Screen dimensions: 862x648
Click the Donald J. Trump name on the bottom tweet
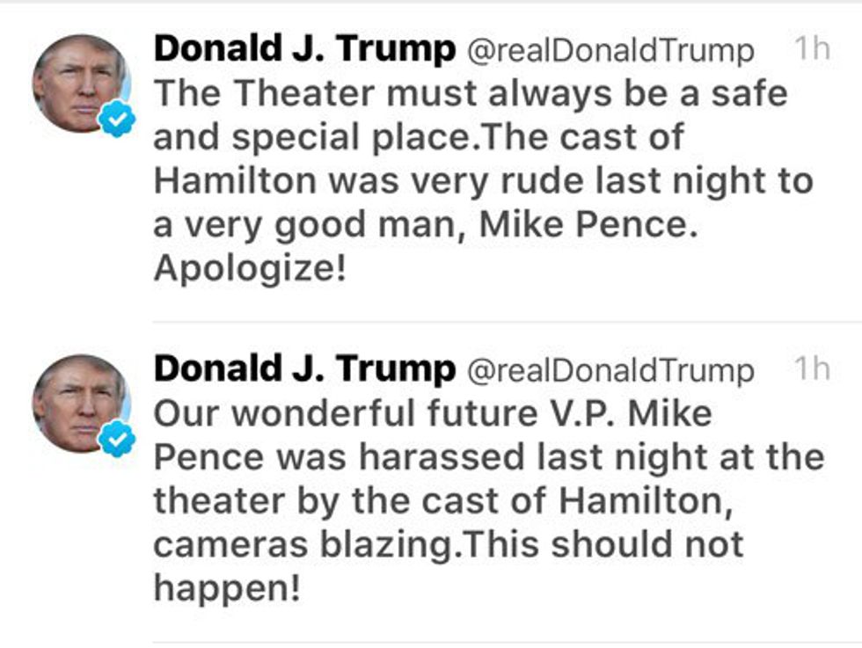pos(304,370)
